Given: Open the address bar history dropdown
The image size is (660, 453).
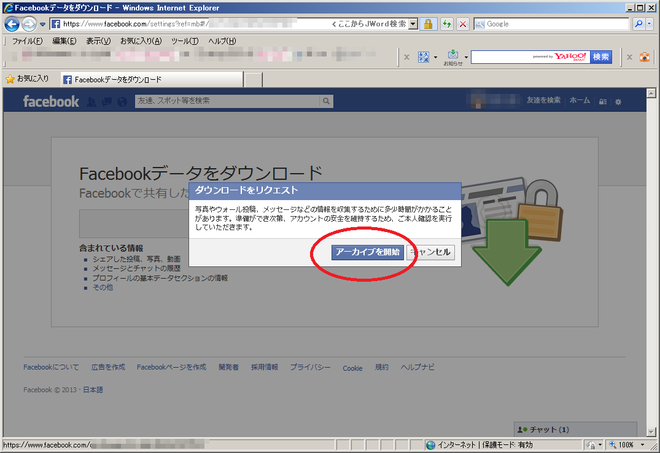Looking at the screenshot, I should click(x=413, y=24).
